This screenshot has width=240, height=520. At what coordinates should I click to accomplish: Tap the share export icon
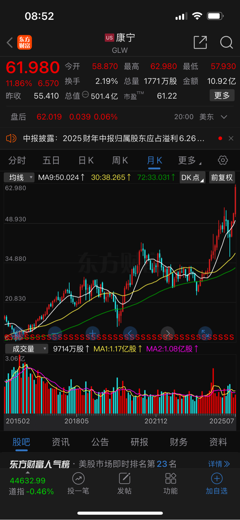tap(200, 42)
